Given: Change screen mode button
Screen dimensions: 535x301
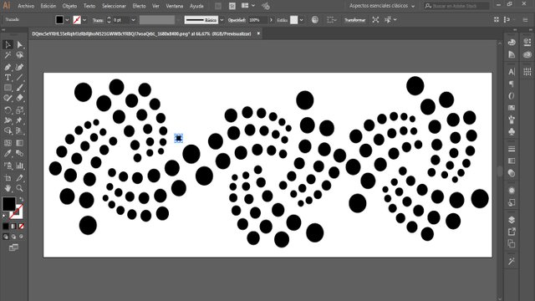Looking at the screenshot, I should (13, 247).
